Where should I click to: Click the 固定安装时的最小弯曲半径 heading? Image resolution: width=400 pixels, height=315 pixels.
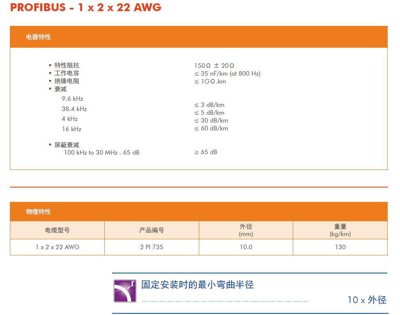click(198, 285)
